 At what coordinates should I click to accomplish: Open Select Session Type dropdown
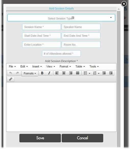coord(61,18)
